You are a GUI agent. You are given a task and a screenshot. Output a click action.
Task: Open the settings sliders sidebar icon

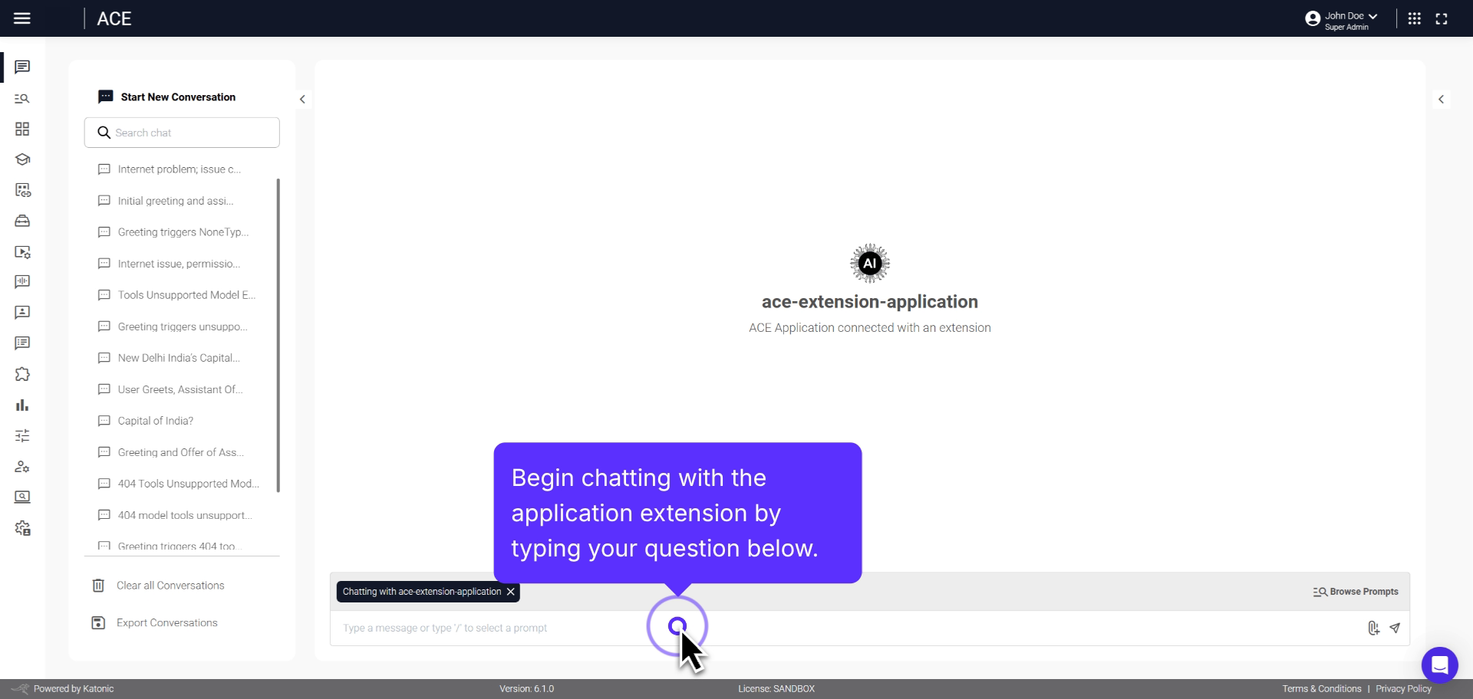(21, 435)
